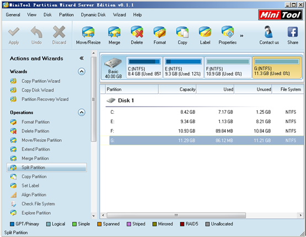Screen dimensions: 306x237
Task: Click scroll down arrow in sidebar
Action: click(94, 216)
